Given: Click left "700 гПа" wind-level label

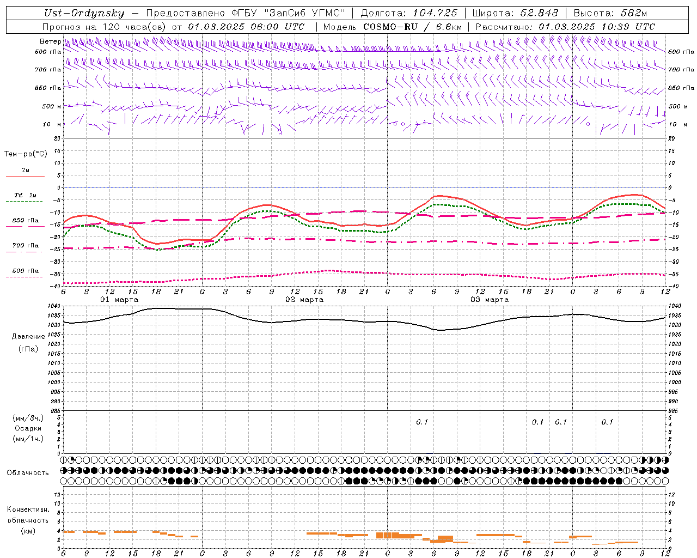Looking at the screenshot, I should click(x=48, y=70).
